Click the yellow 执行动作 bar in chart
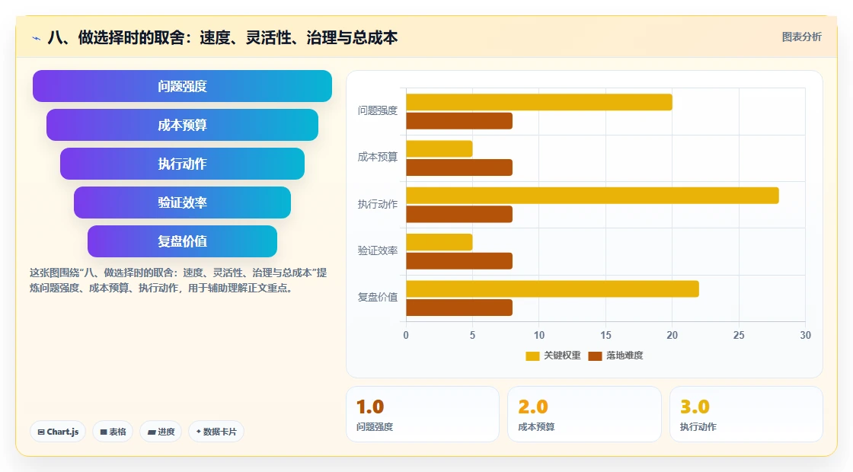Viewport: 853px width, 472px height. (x=593, y=195)
